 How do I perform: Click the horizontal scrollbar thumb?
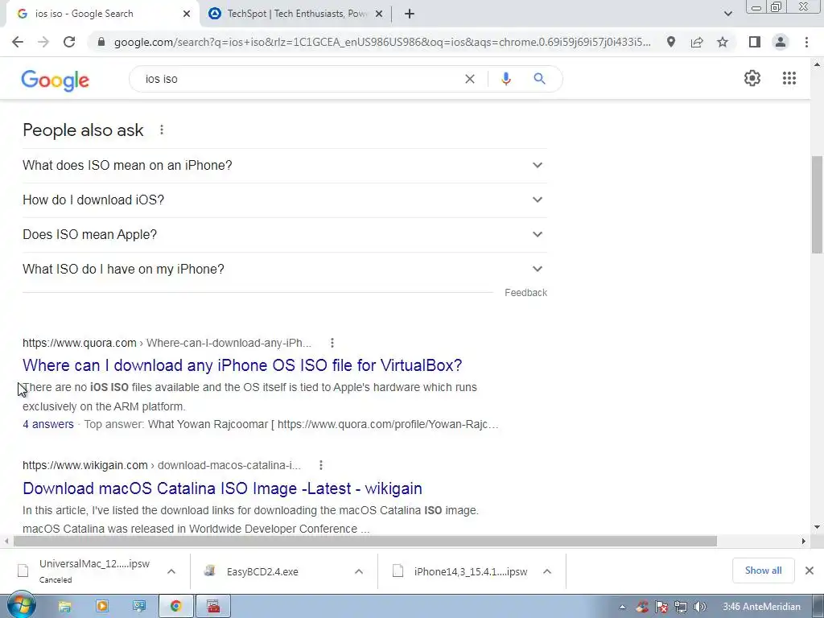tap(365, 541)
